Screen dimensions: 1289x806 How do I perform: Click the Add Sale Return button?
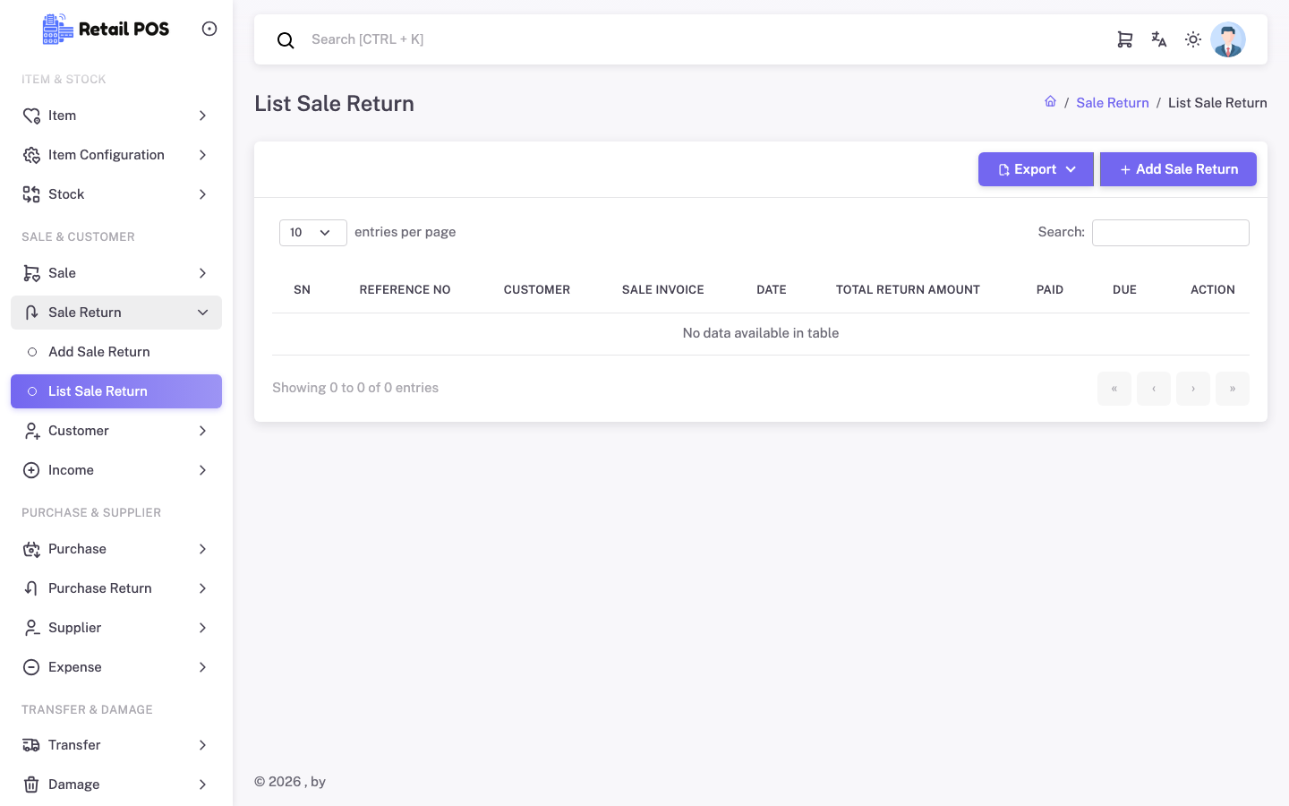click(1178, 169)
